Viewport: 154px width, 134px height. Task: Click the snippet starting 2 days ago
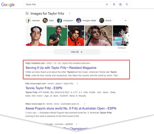pyautogui.click(x=69, y=115)
